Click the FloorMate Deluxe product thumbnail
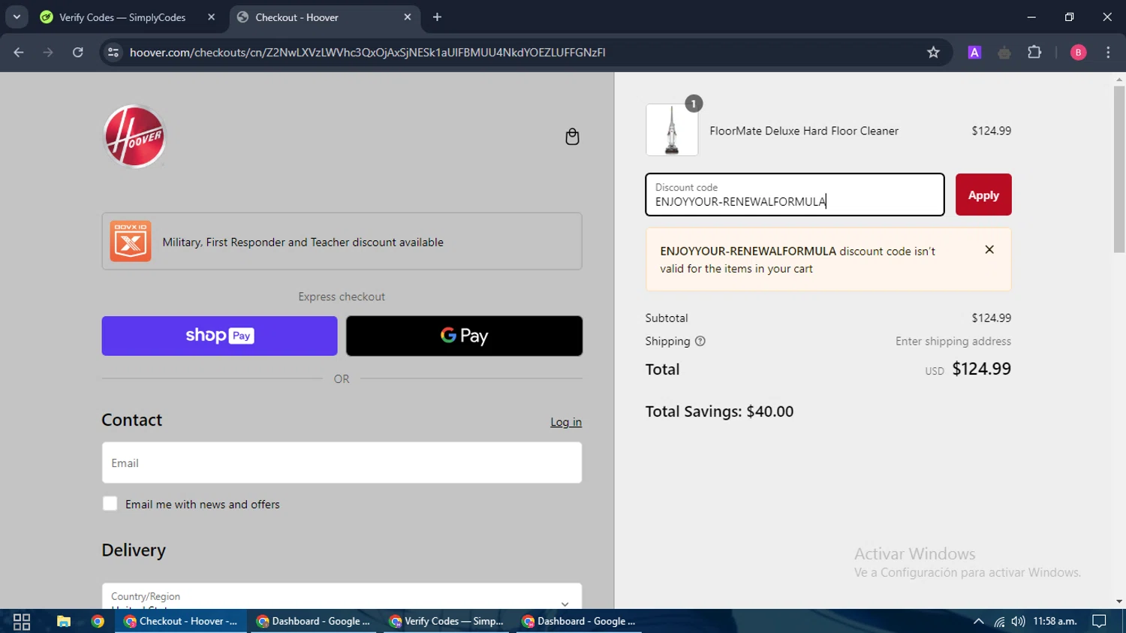 click(672, 130)
